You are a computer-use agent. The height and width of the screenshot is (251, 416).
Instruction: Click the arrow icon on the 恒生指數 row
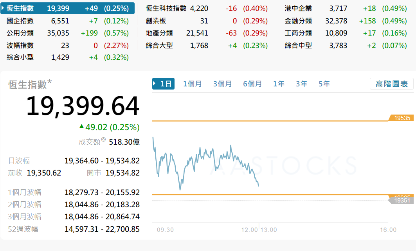pos(4,8)
